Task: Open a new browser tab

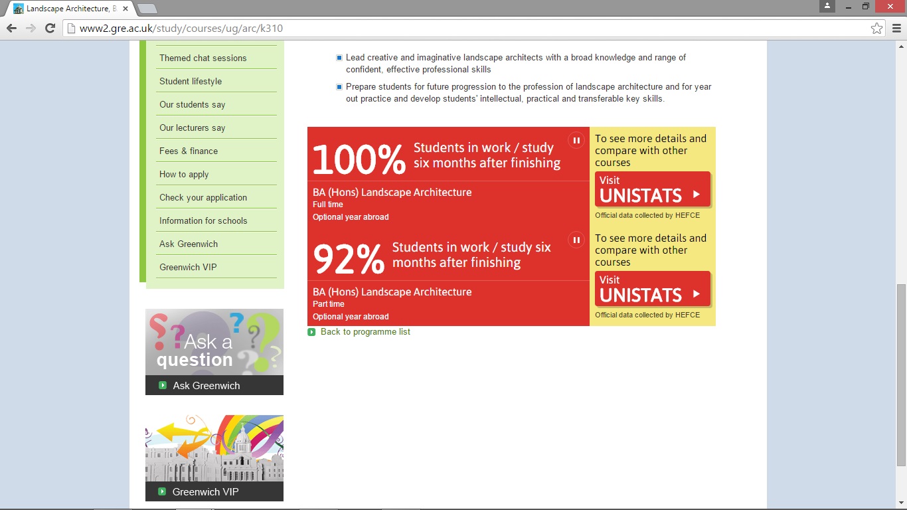Action: tap(147, 9)
